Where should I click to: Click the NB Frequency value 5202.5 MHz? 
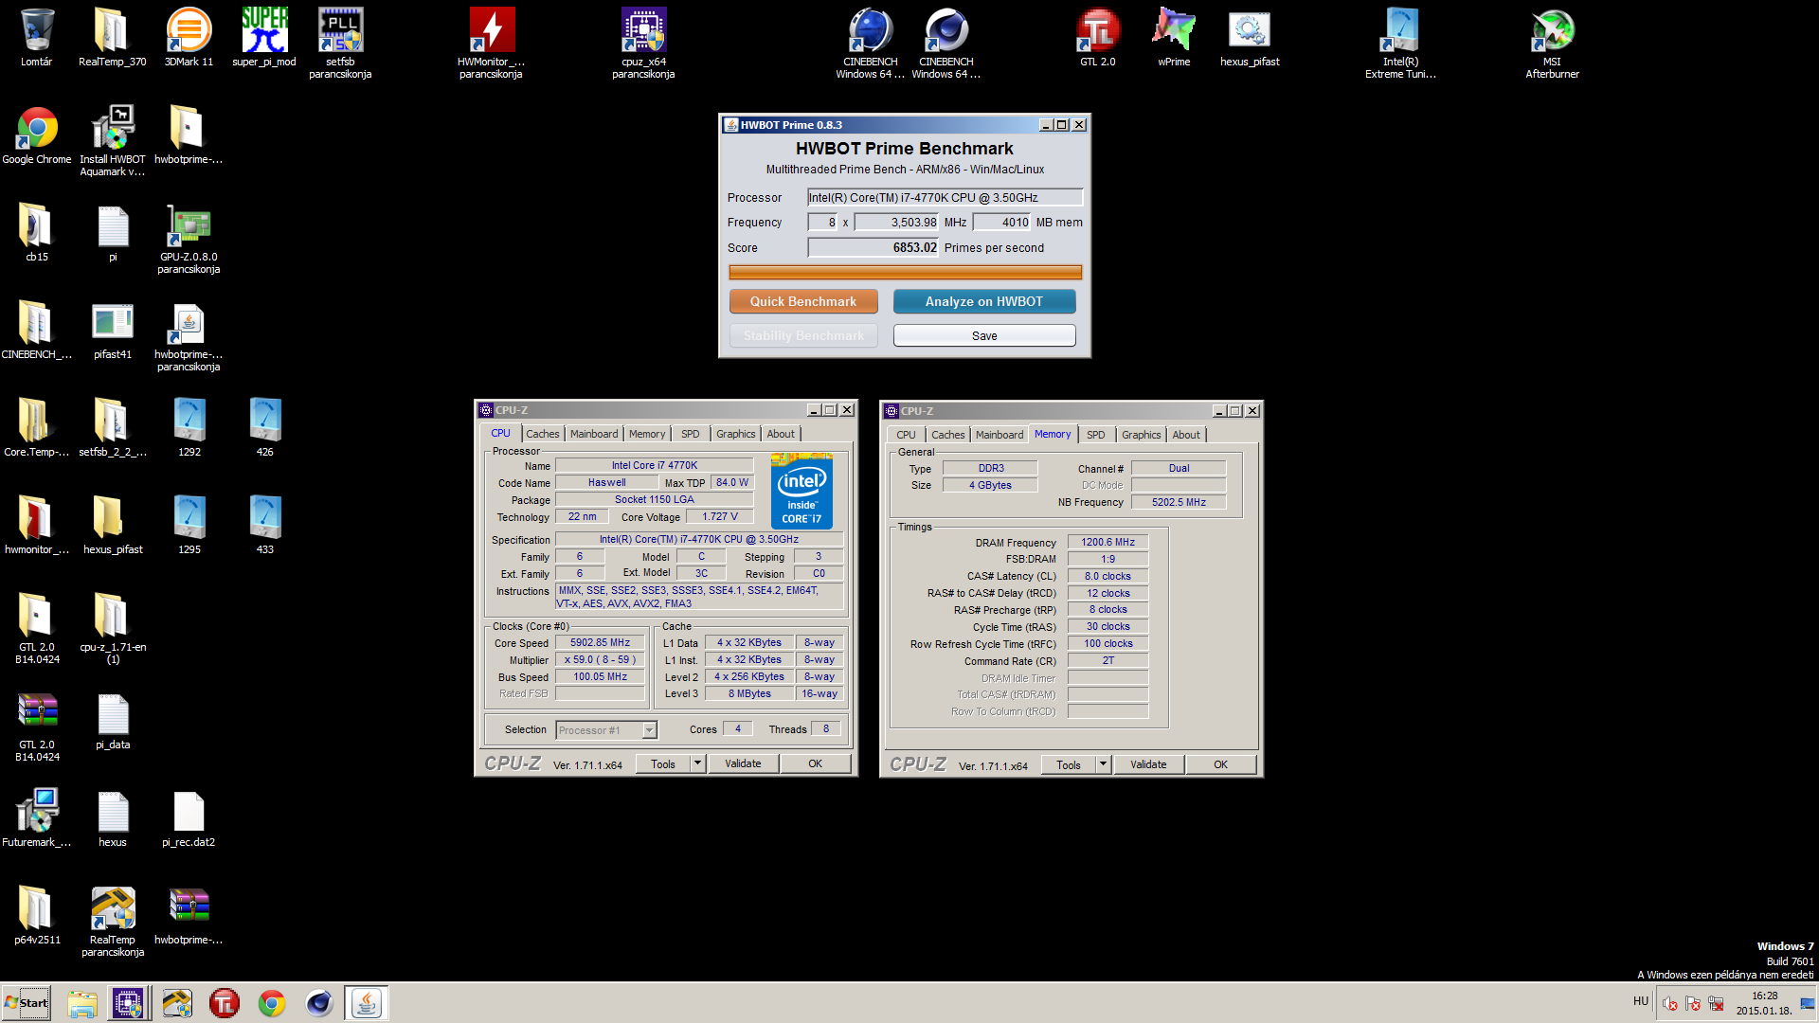(1179, 502)
